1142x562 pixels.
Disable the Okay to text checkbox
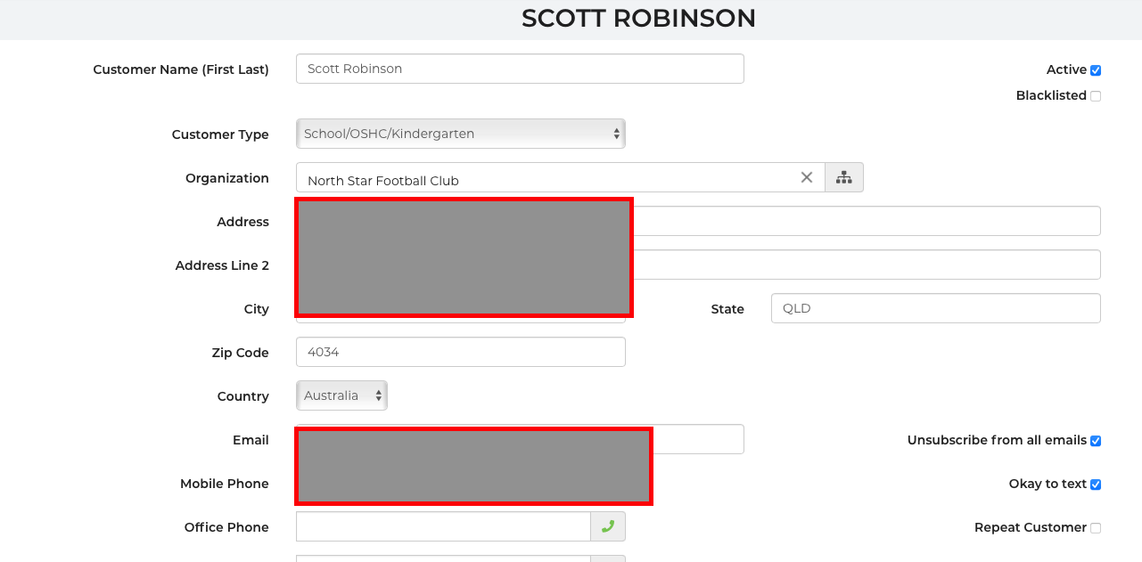[1096, 485]
